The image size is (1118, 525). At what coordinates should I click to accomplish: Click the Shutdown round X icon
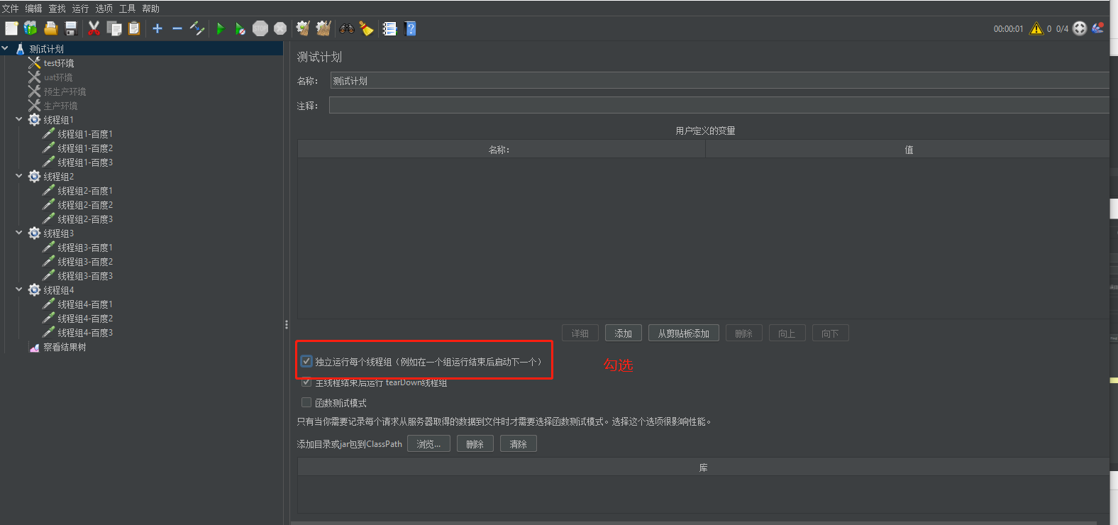tap(280, 28)
